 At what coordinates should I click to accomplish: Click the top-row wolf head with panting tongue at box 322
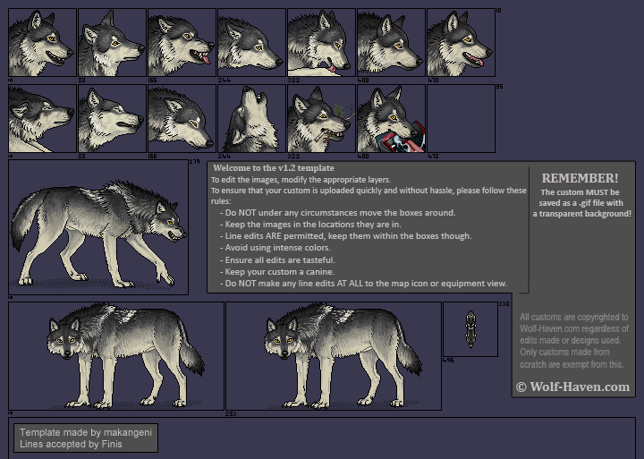(x=321, y=43)
